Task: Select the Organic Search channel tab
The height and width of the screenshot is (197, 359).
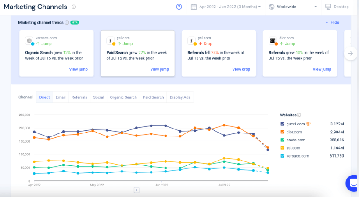Action: (x=123, y=97)
